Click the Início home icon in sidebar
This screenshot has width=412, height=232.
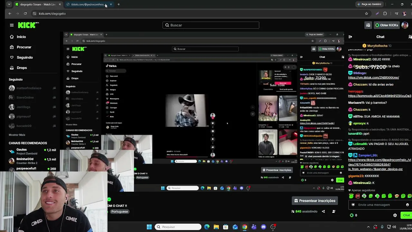tap(12, 37)
